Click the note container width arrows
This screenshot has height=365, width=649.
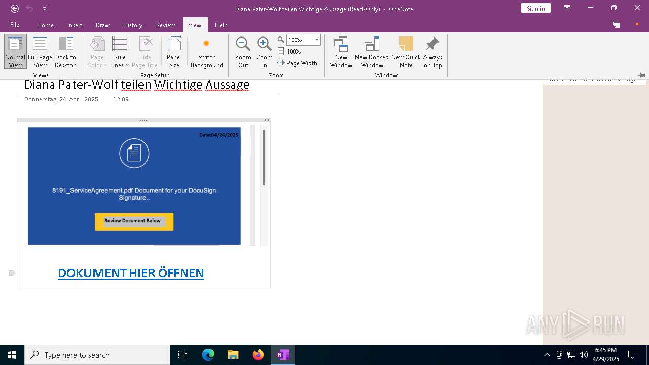[267, 120]
